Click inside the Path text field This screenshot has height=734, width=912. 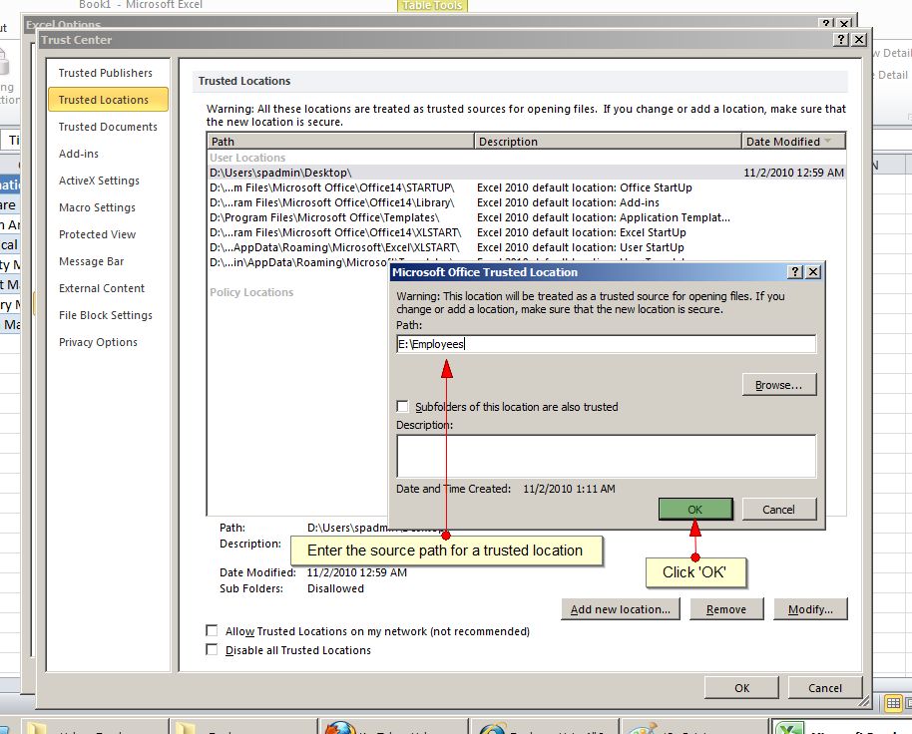[606, 344]
